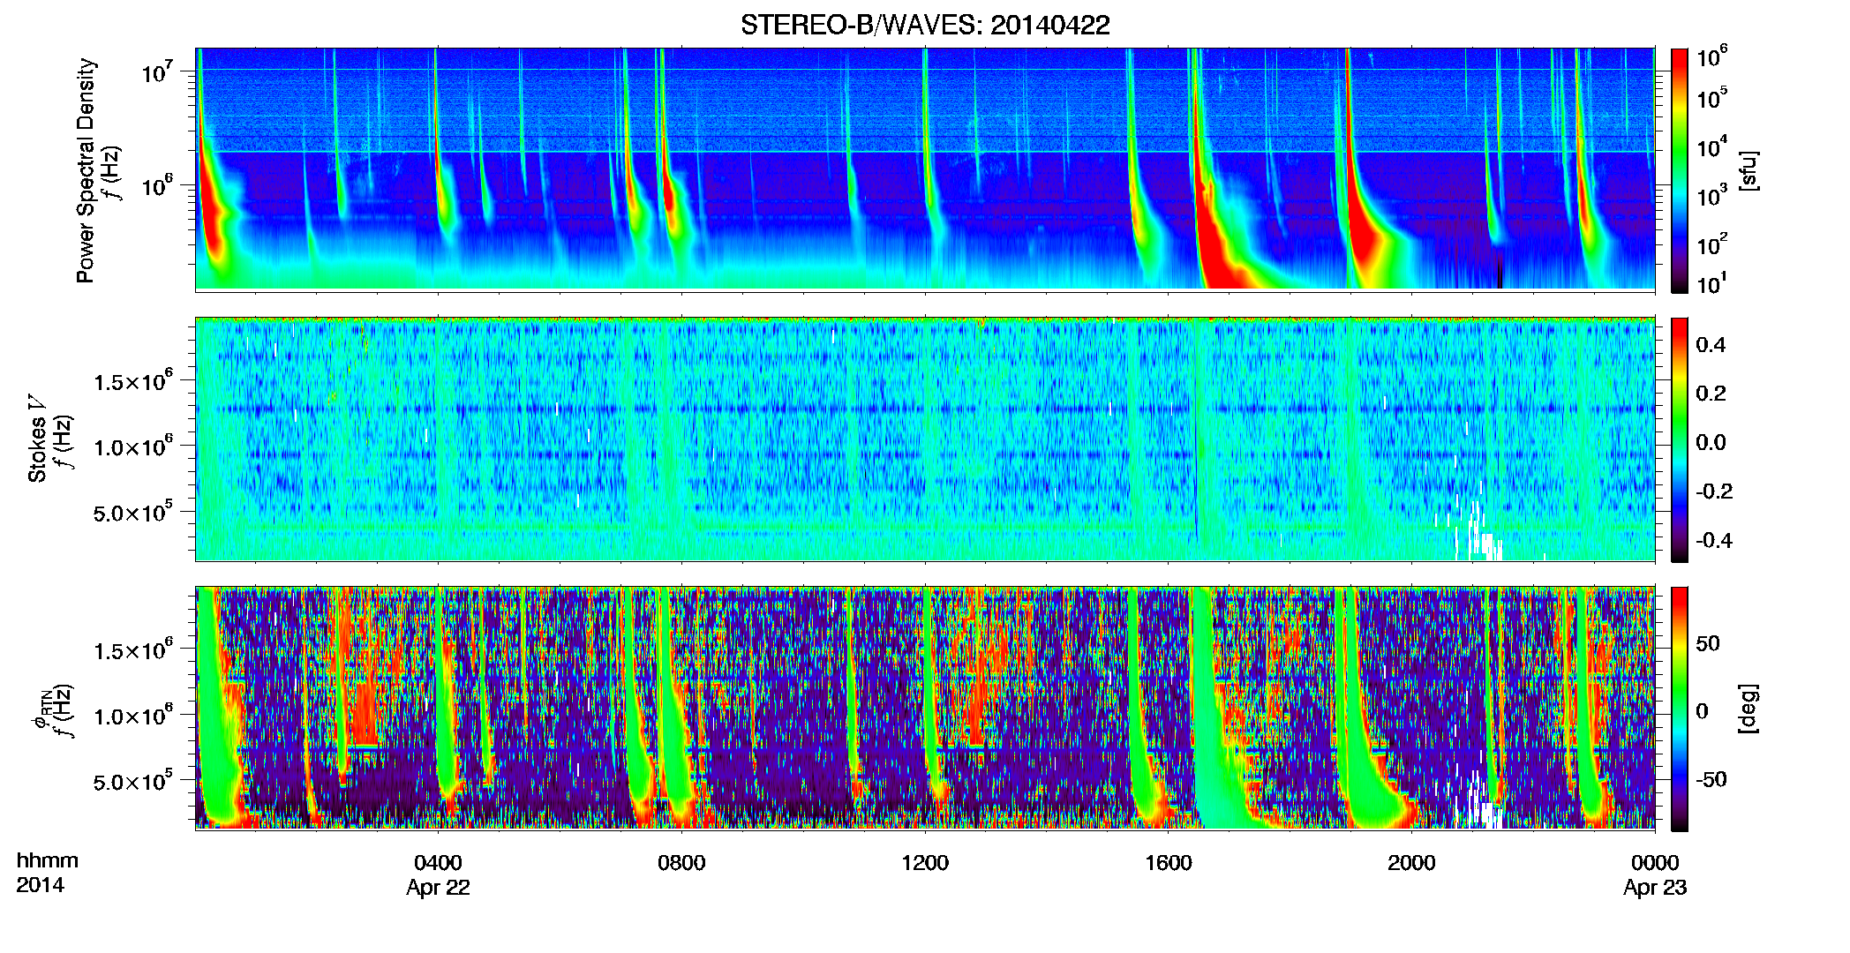The height and width of the screenshot is (953, 1850).
Task: Click the [sfu] unit label
Action: (1748, 170)
